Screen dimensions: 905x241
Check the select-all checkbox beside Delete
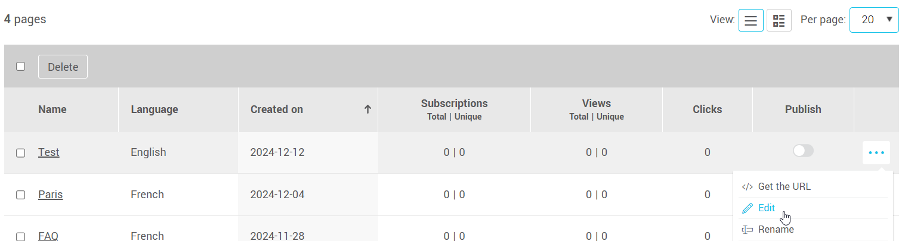pos(21,67)
